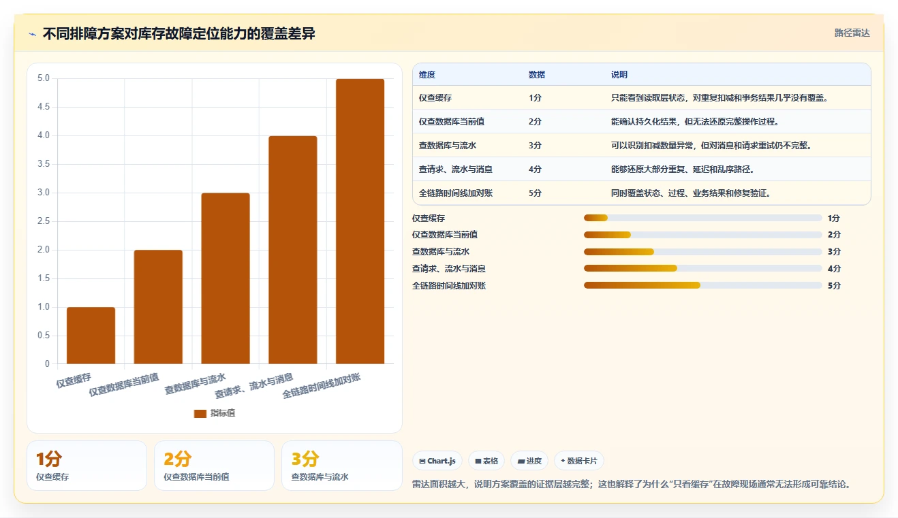Click the 5分 label beside progress bar

pos(834,286)
